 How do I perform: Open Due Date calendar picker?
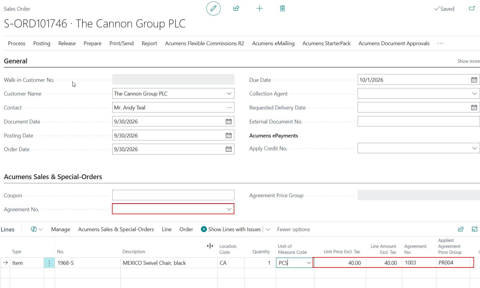pos(474,80)
